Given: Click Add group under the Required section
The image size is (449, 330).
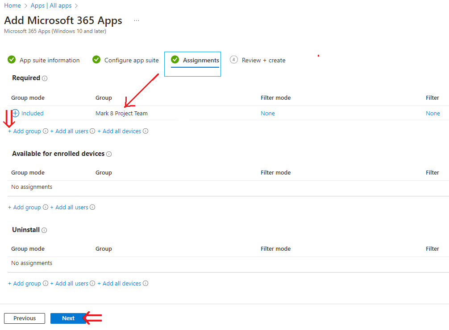Looking at the screenshot, I should (24, 131).
